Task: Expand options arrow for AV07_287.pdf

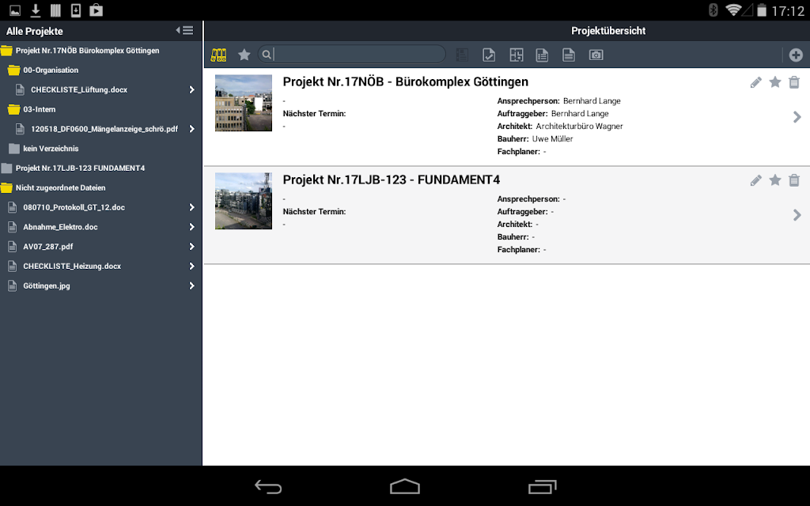Action: [x=191, y=247]
